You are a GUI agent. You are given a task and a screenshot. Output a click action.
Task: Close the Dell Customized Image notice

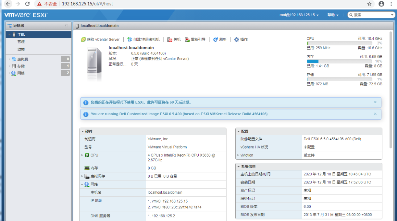(x=375, y=114)
